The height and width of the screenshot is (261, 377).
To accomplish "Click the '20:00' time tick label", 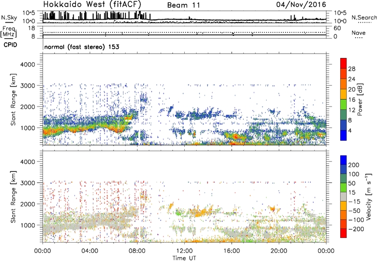I will point(279,251).
